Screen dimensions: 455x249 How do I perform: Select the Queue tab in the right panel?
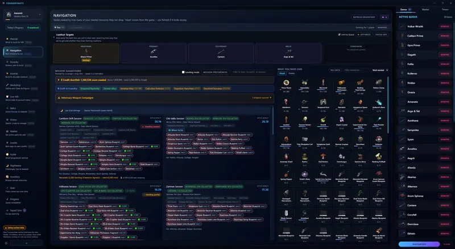click(406, 10)
